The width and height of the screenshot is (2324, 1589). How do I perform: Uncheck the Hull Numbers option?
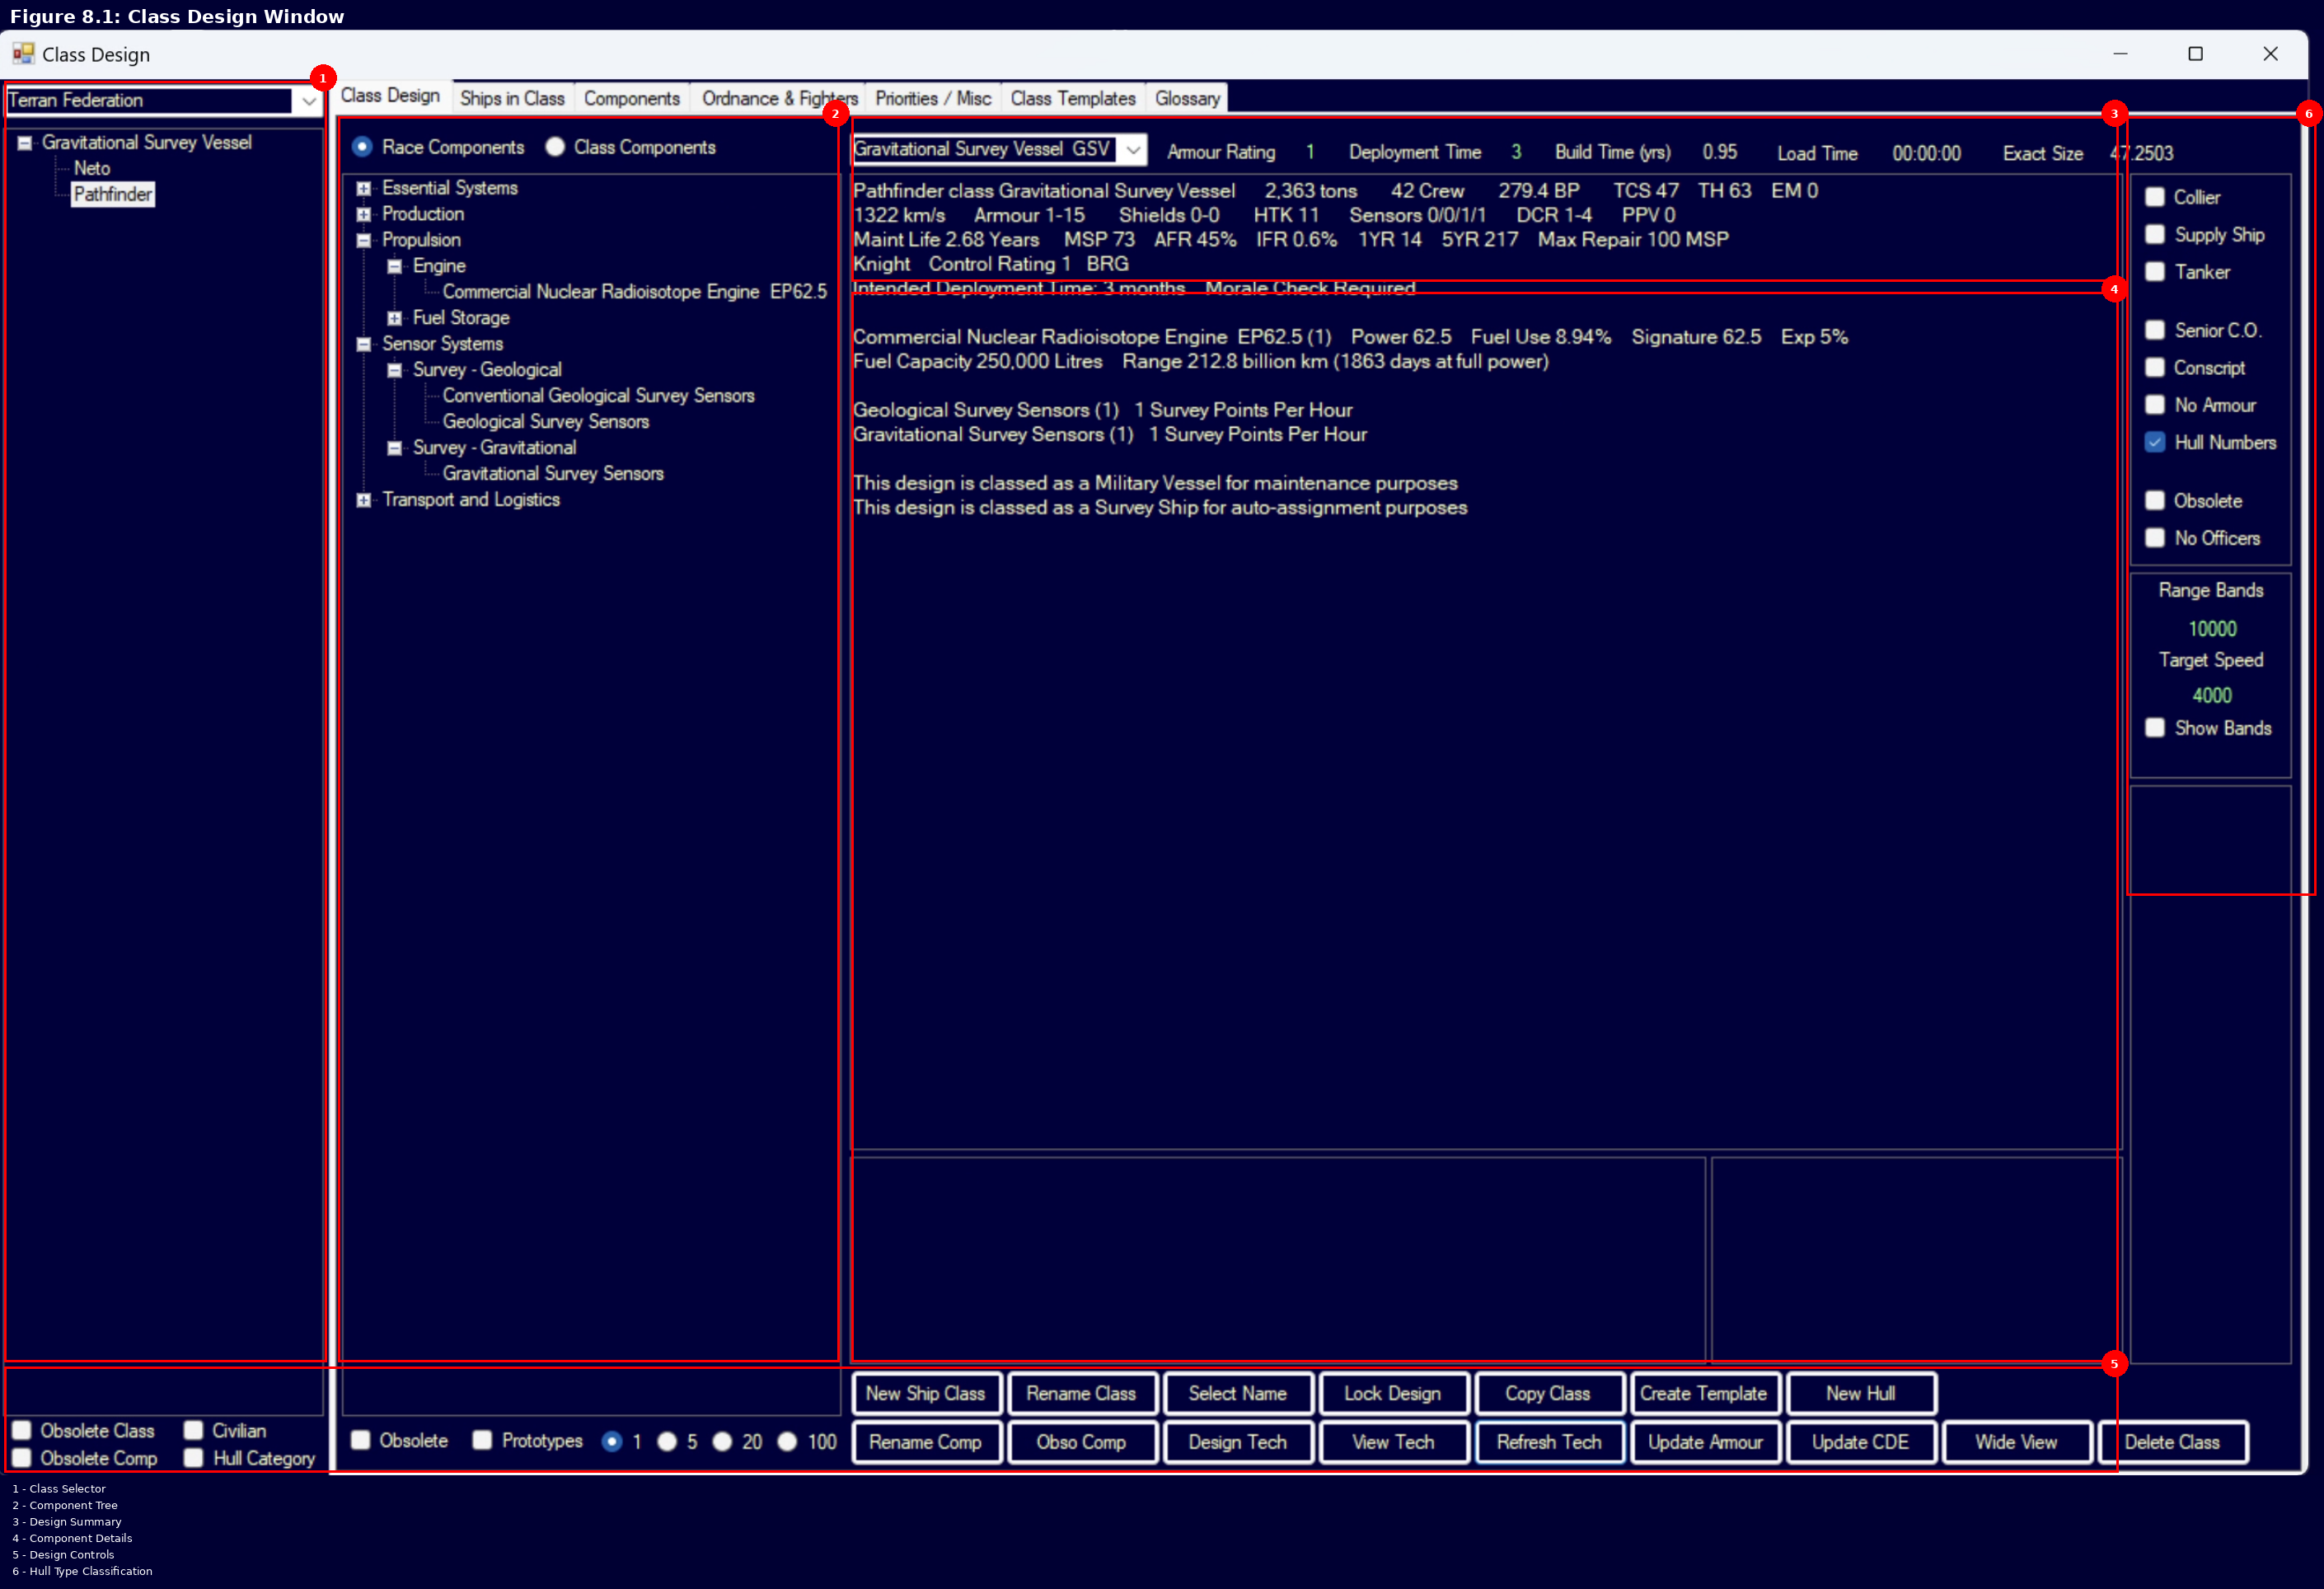pyautogui.click(x=2156, y=442)
